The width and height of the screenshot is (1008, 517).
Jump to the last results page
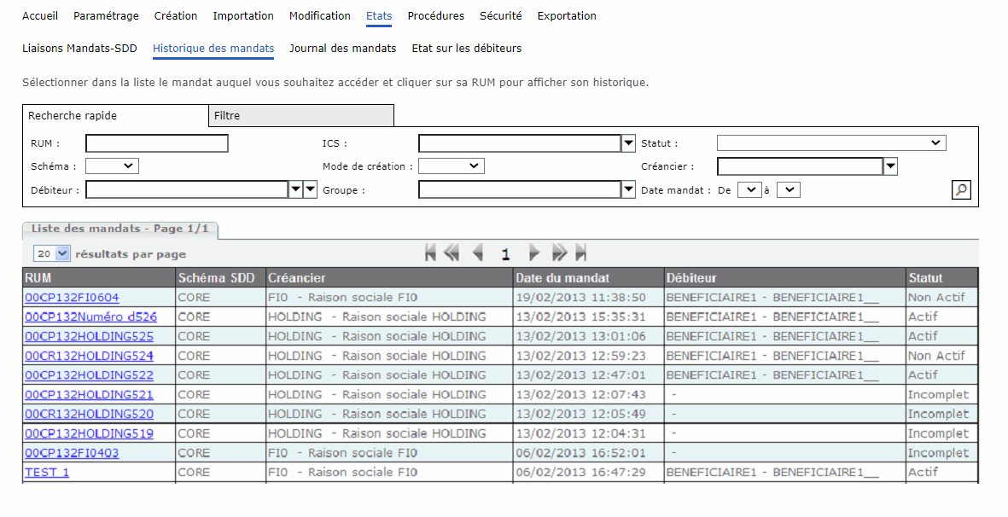click(581, 253)
